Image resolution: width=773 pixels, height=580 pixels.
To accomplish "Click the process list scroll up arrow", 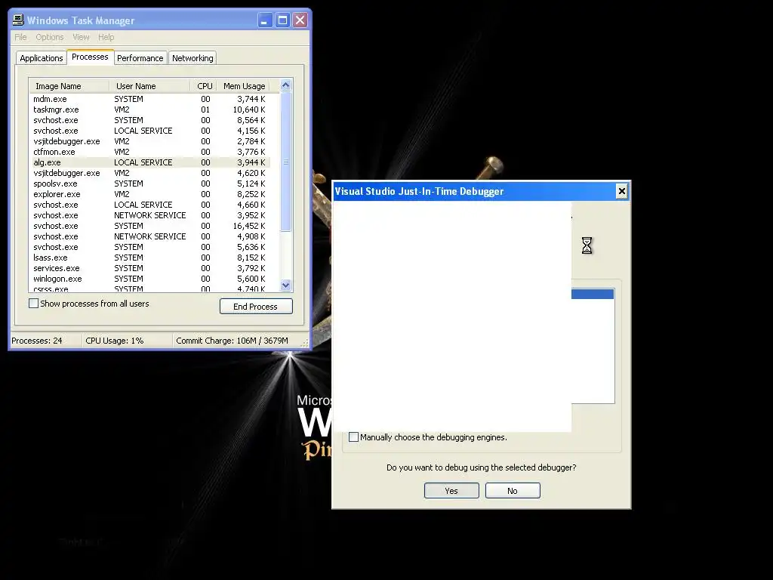I will point(285,85).
